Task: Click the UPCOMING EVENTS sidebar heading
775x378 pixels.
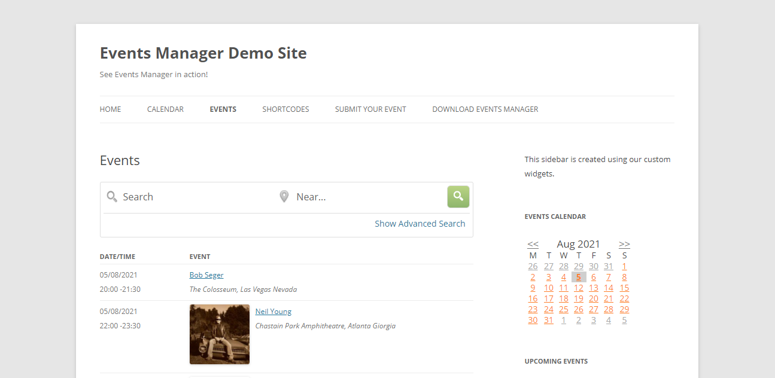Action: pyautogui.click(x=556, y=361)
